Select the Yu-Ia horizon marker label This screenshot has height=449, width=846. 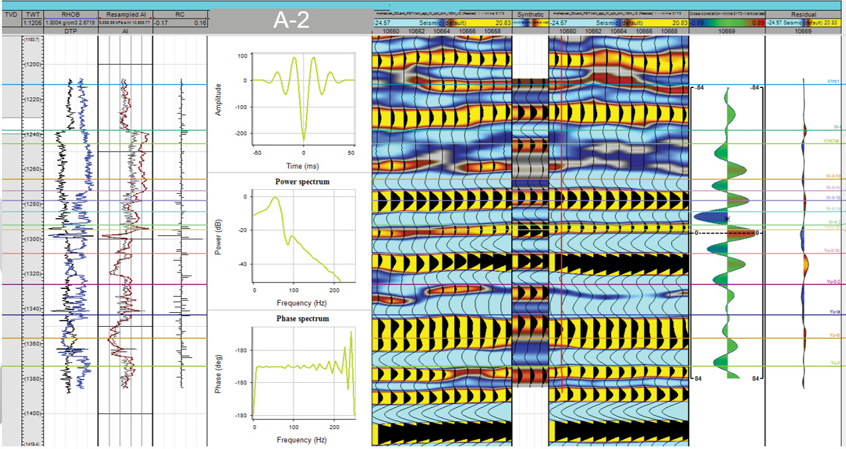pos(835,311)
